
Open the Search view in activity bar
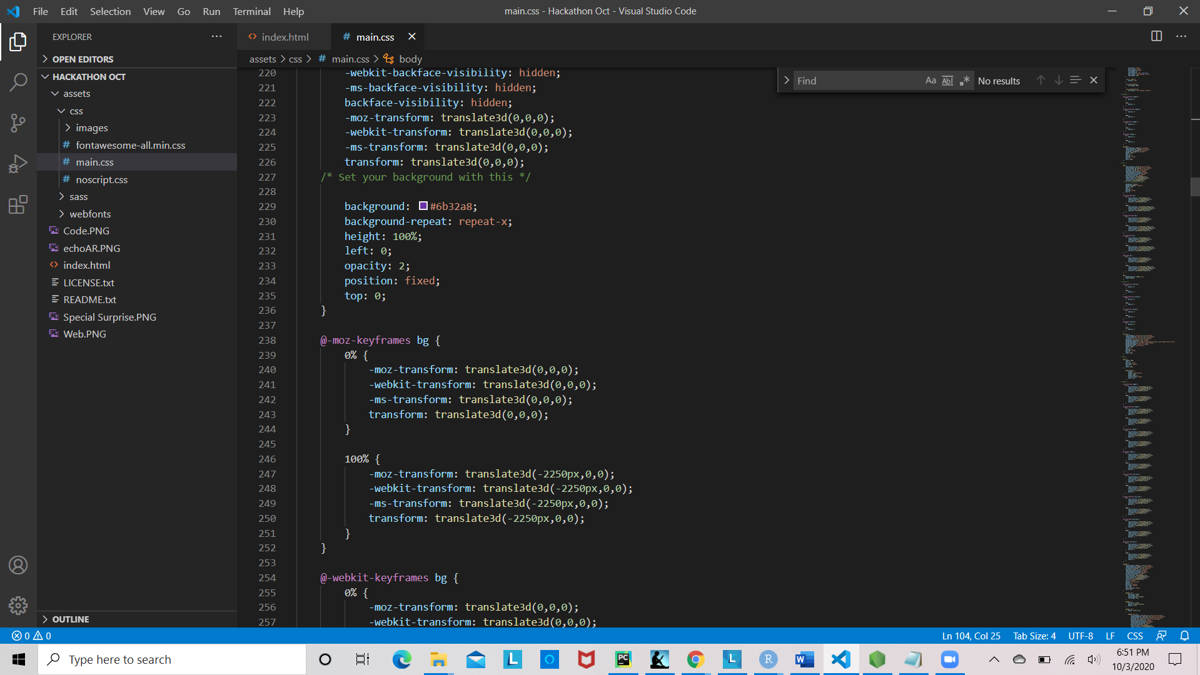[x=18, y=82]
